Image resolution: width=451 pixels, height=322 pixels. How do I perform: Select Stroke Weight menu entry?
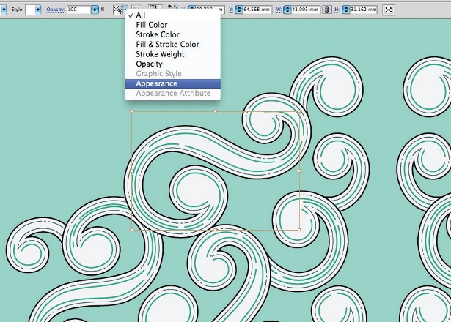point(160,54)
